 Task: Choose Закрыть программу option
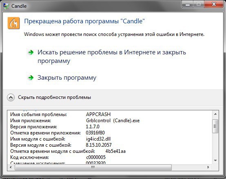[x=67, y=78]
